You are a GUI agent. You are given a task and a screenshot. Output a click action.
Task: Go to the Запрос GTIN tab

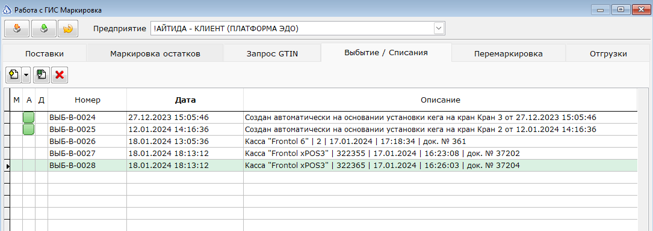[273, 53]
